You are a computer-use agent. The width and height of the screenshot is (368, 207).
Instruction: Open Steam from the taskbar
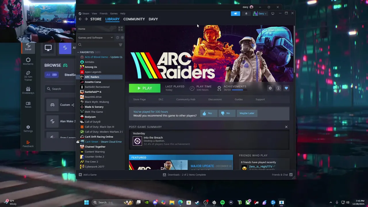pos(197,202)
